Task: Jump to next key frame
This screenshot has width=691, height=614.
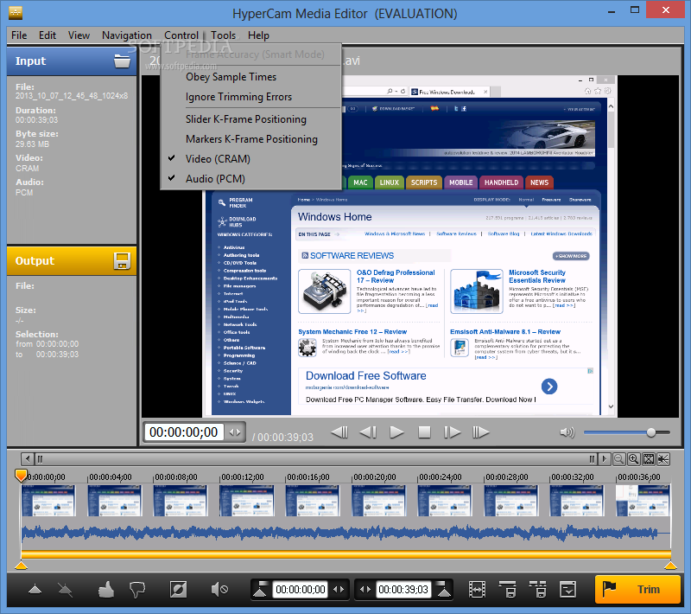Action: [481, 432]
